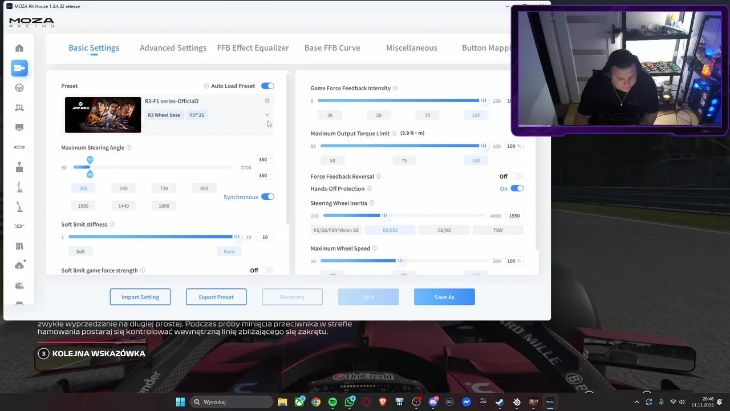
Task: Open Google Chrome from the taskbar
Action: click(316, 402)
